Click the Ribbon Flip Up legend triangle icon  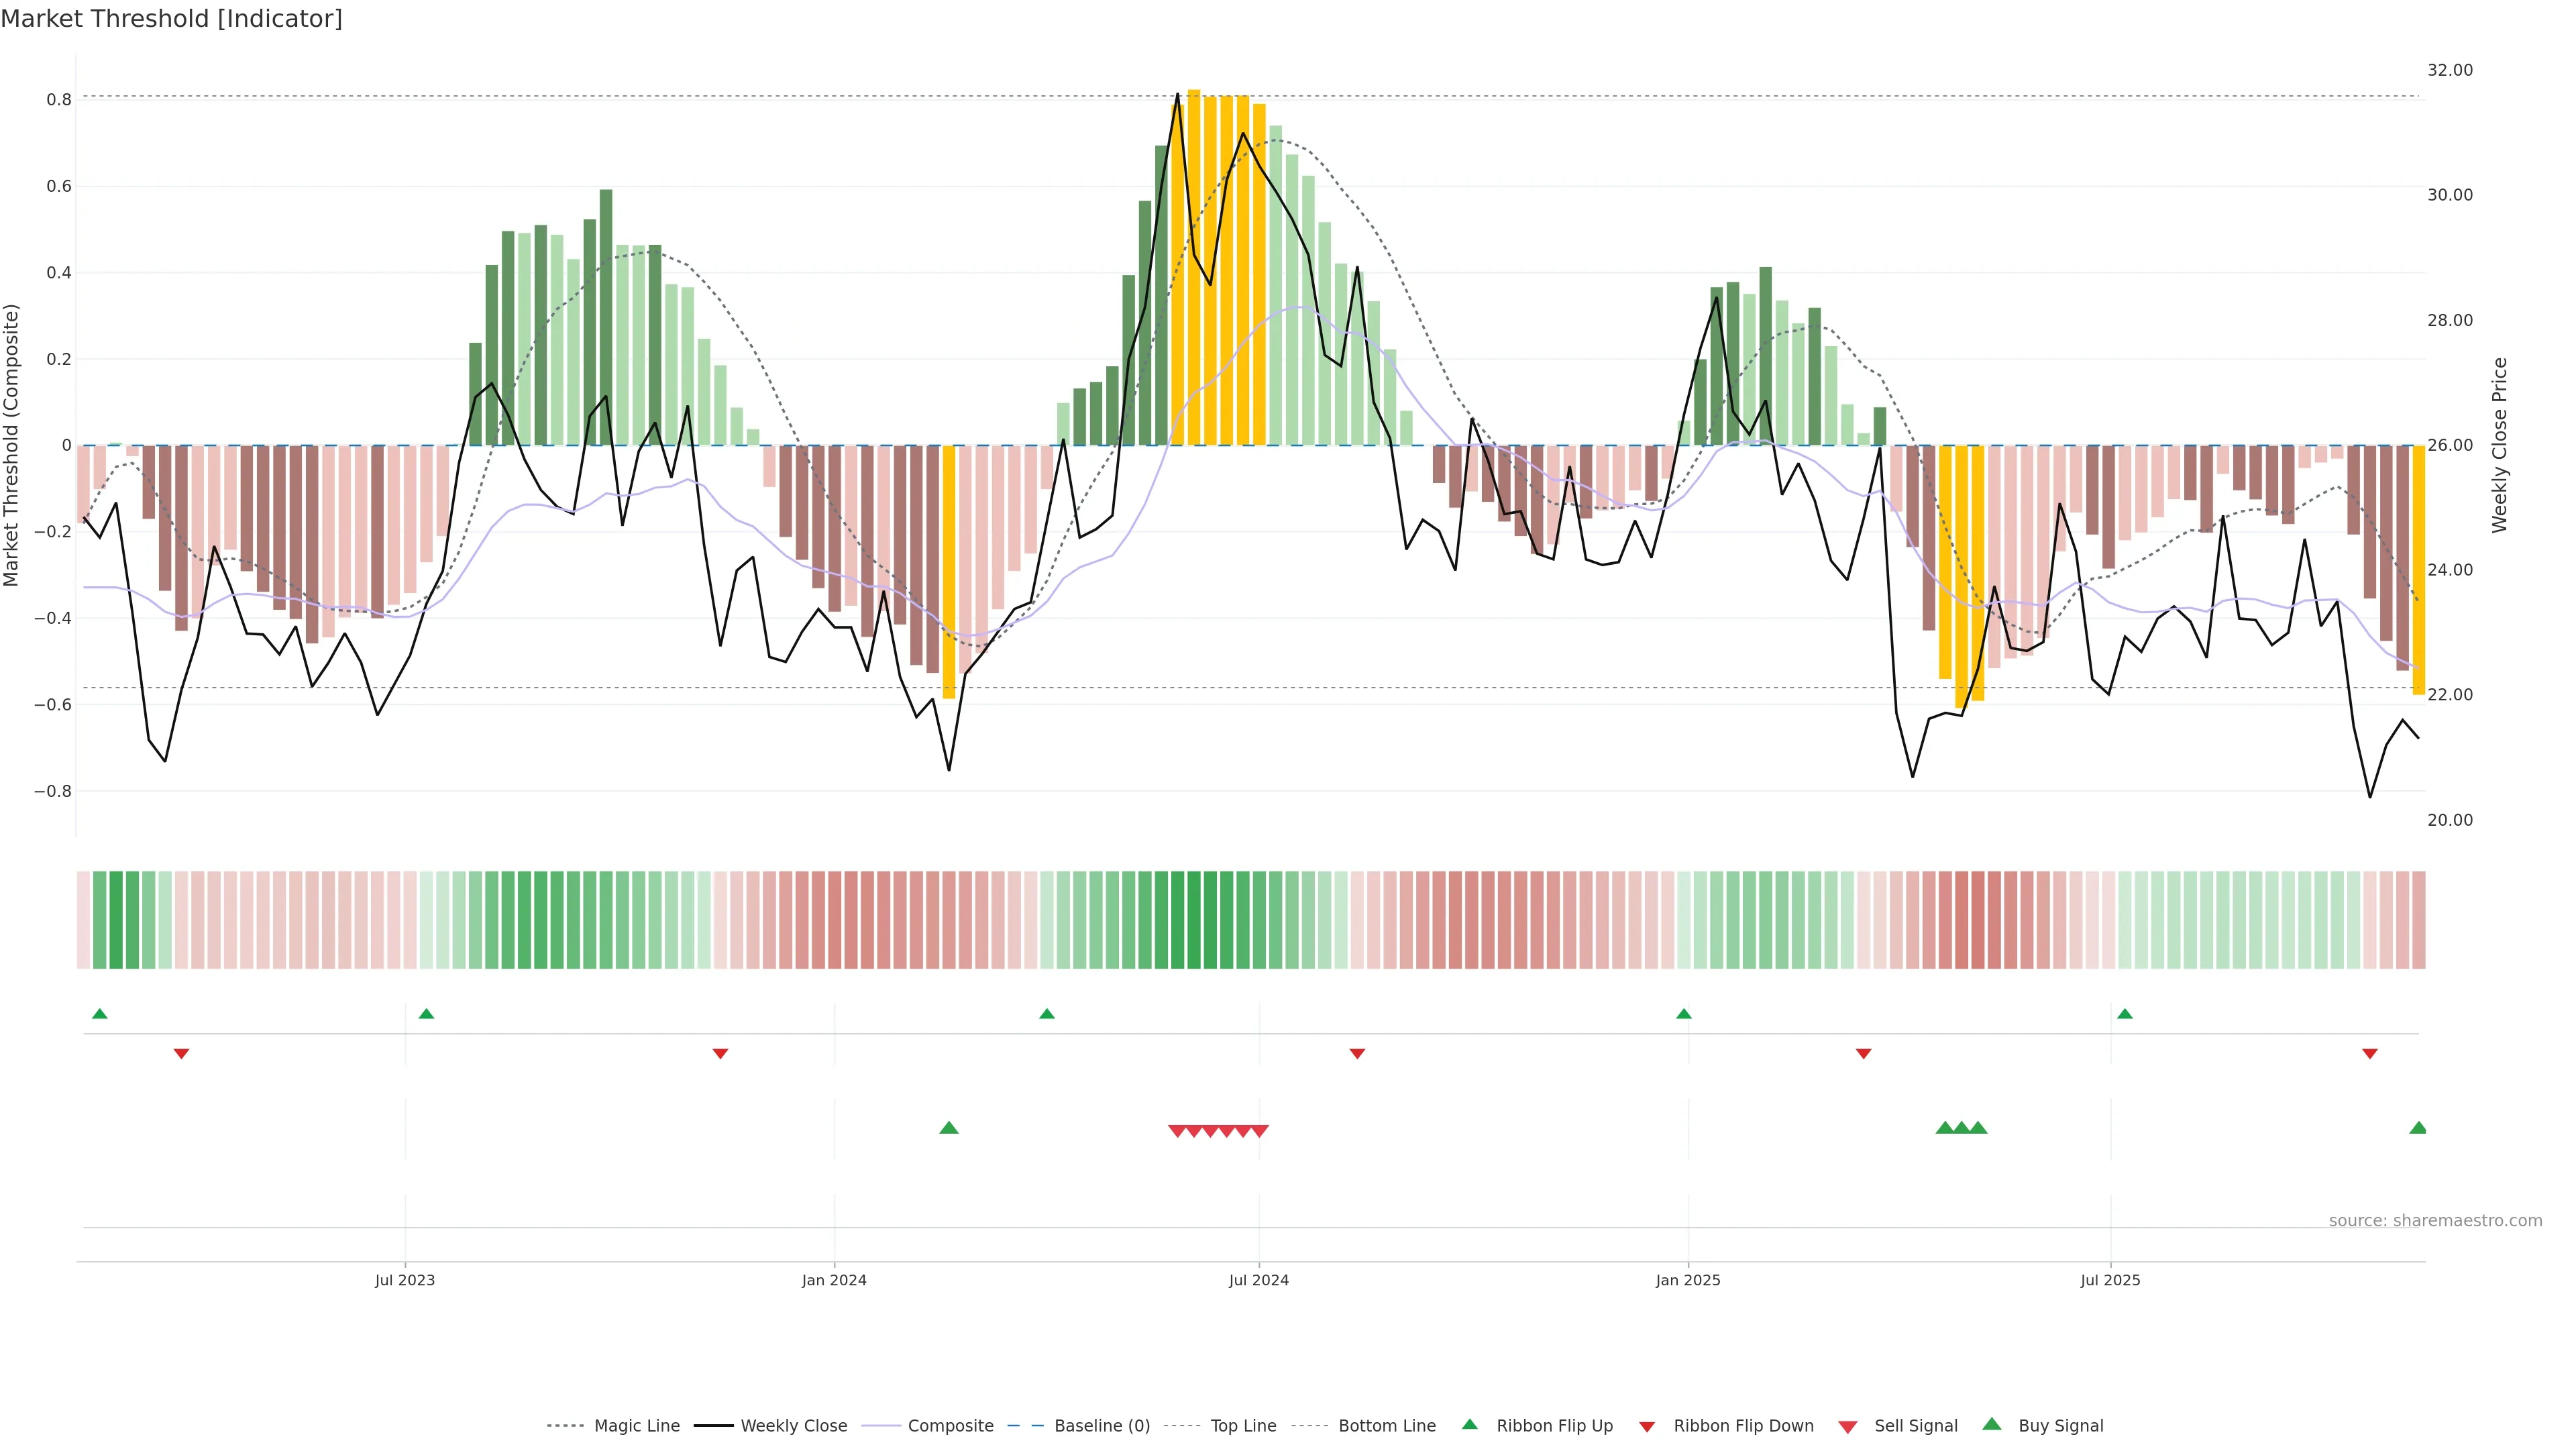1469,1424
